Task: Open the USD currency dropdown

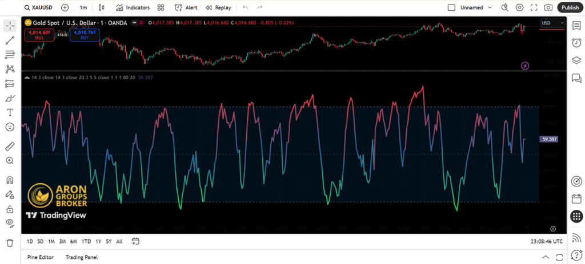Action: [552, 23]
